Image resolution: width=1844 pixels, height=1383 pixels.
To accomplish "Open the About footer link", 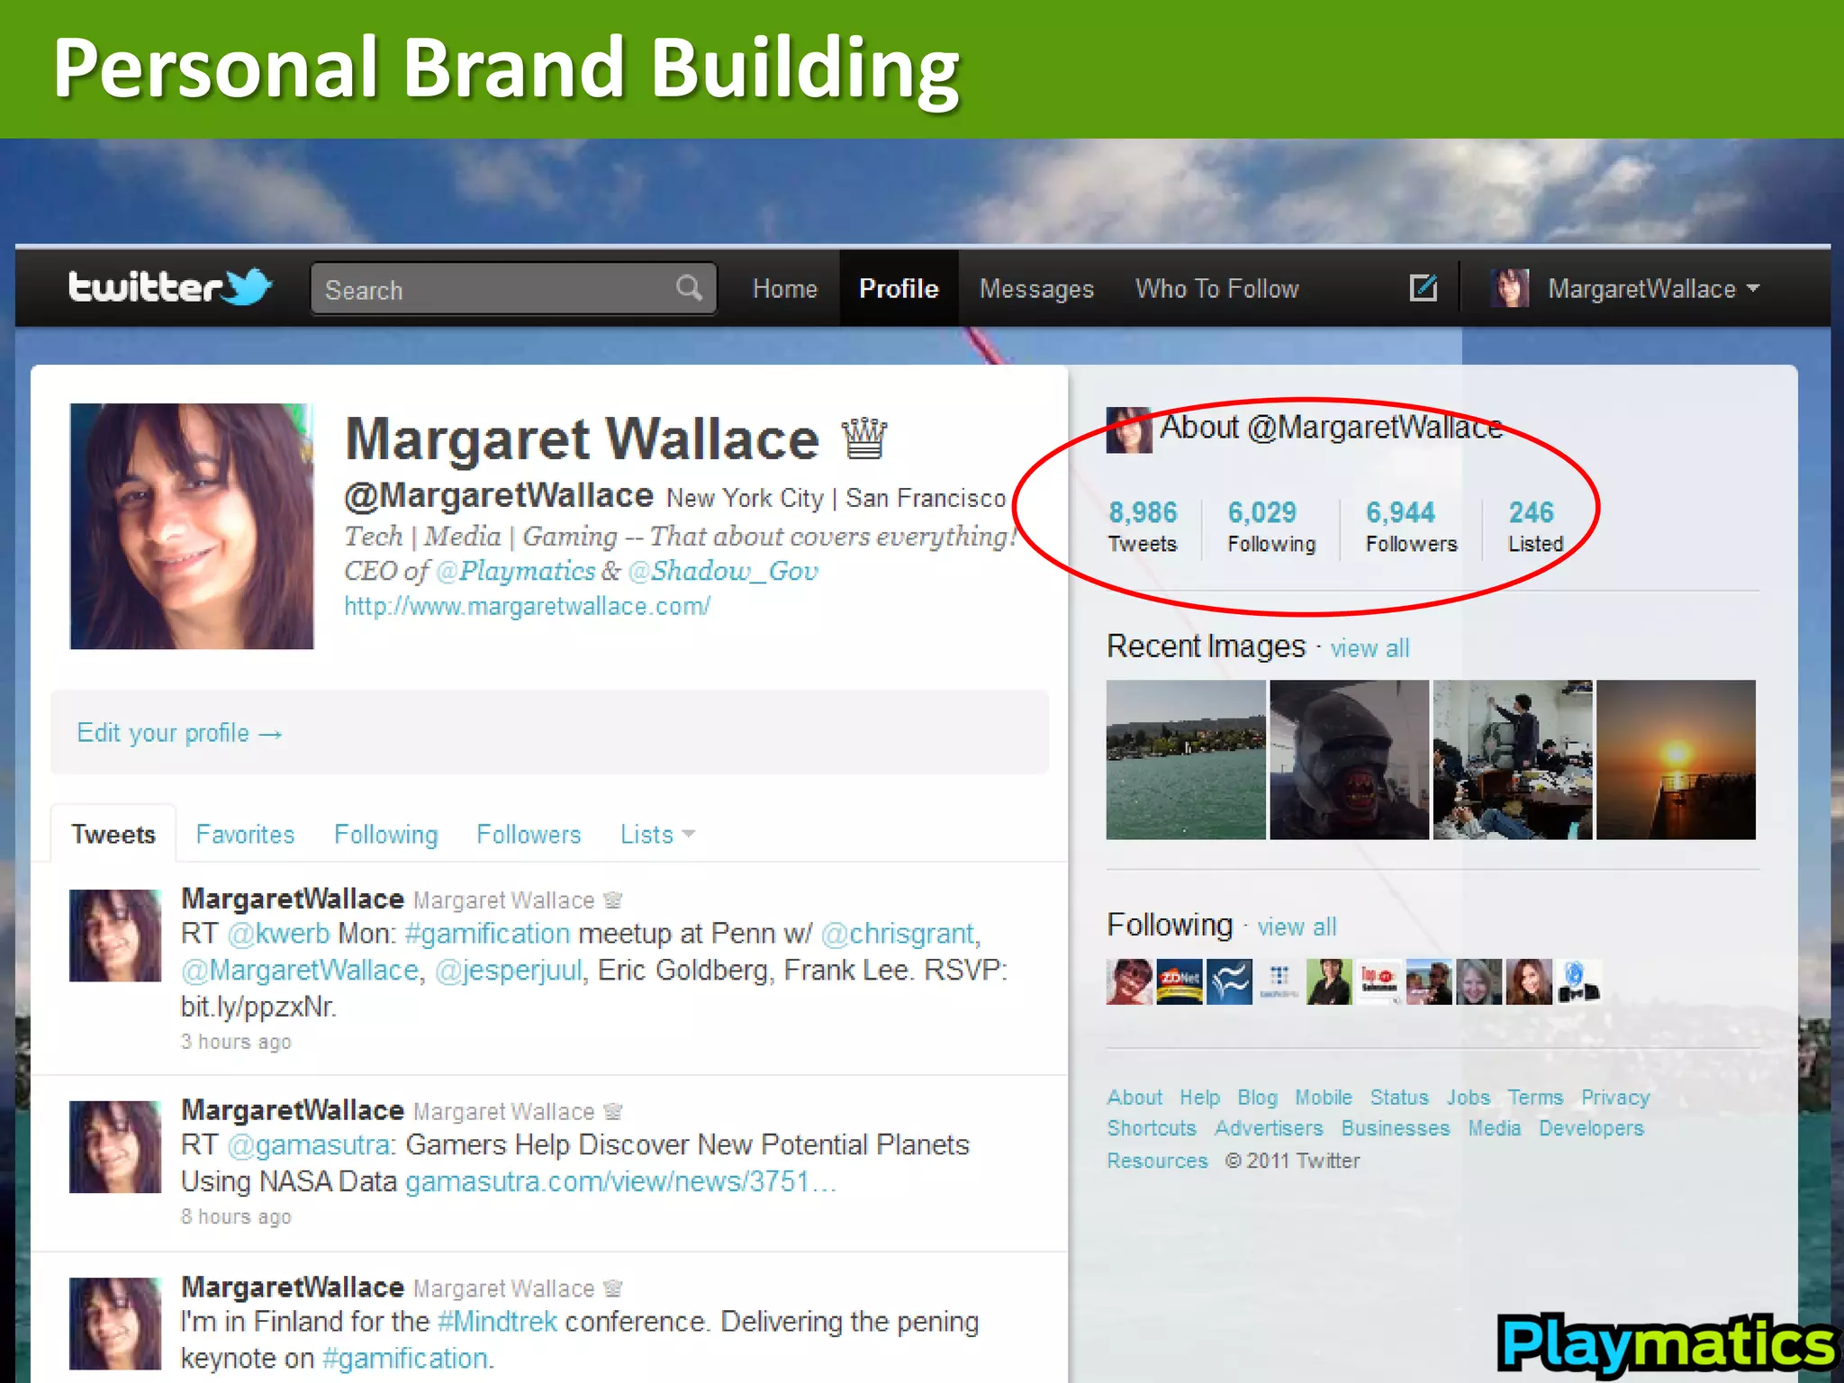I will pos(1134,1098).
